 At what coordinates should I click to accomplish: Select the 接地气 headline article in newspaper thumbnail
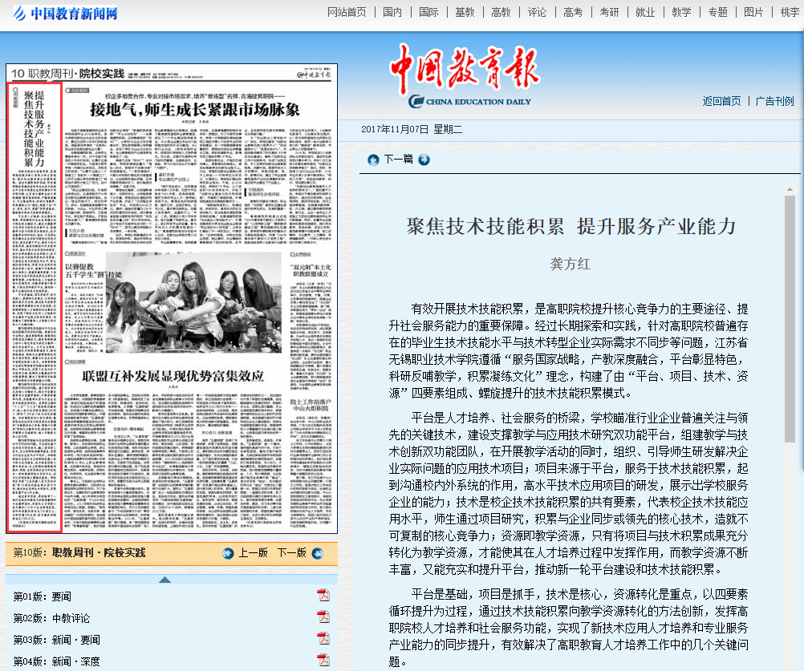click(194, 108)
